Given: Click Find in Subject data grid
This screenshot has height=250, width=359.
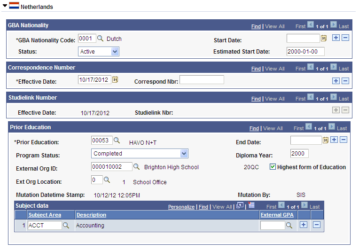Looking at the screenshot, I should [x=203, y=207].
